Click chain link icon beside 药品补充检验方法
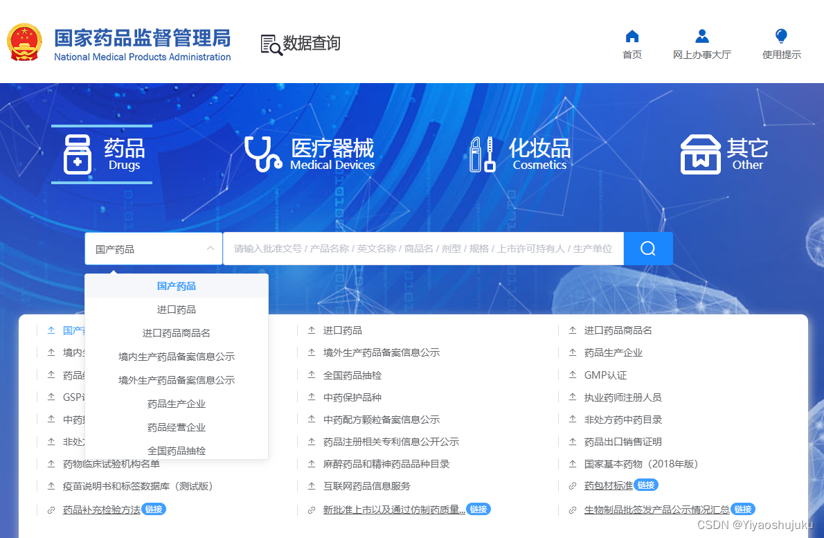The height and width of the screenshot is (538, 824). (51, 510)
